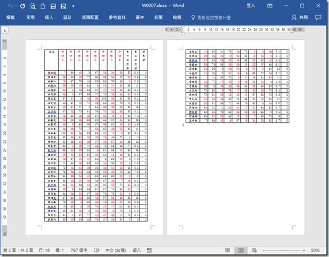Open the 檔案 (File) tab

coord(10,17)
